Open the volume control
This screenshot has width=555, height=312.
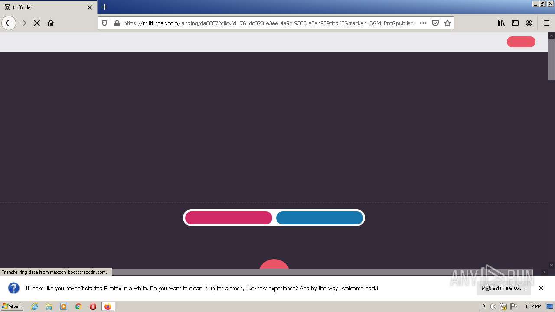tap(493, 306)
